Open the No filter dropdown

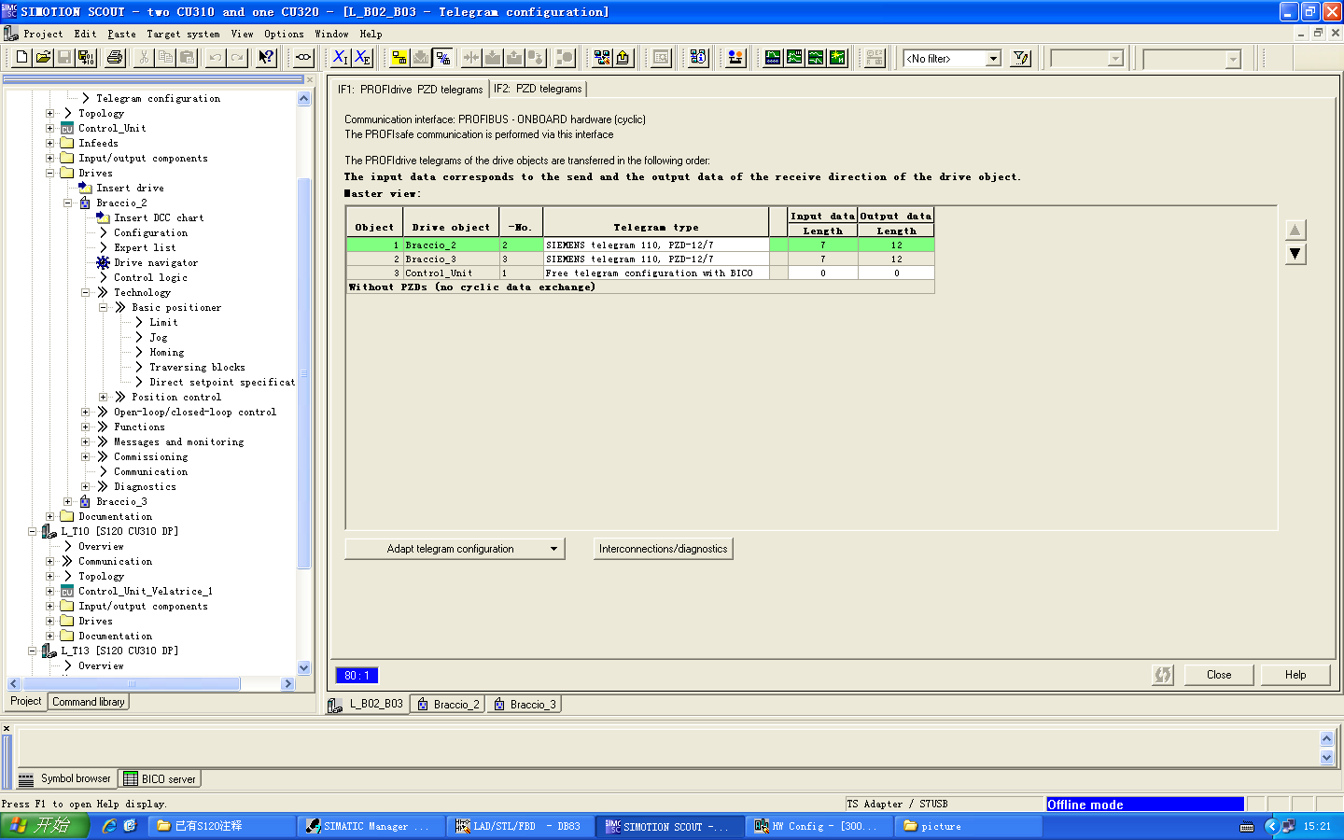[x=993, y=58]
